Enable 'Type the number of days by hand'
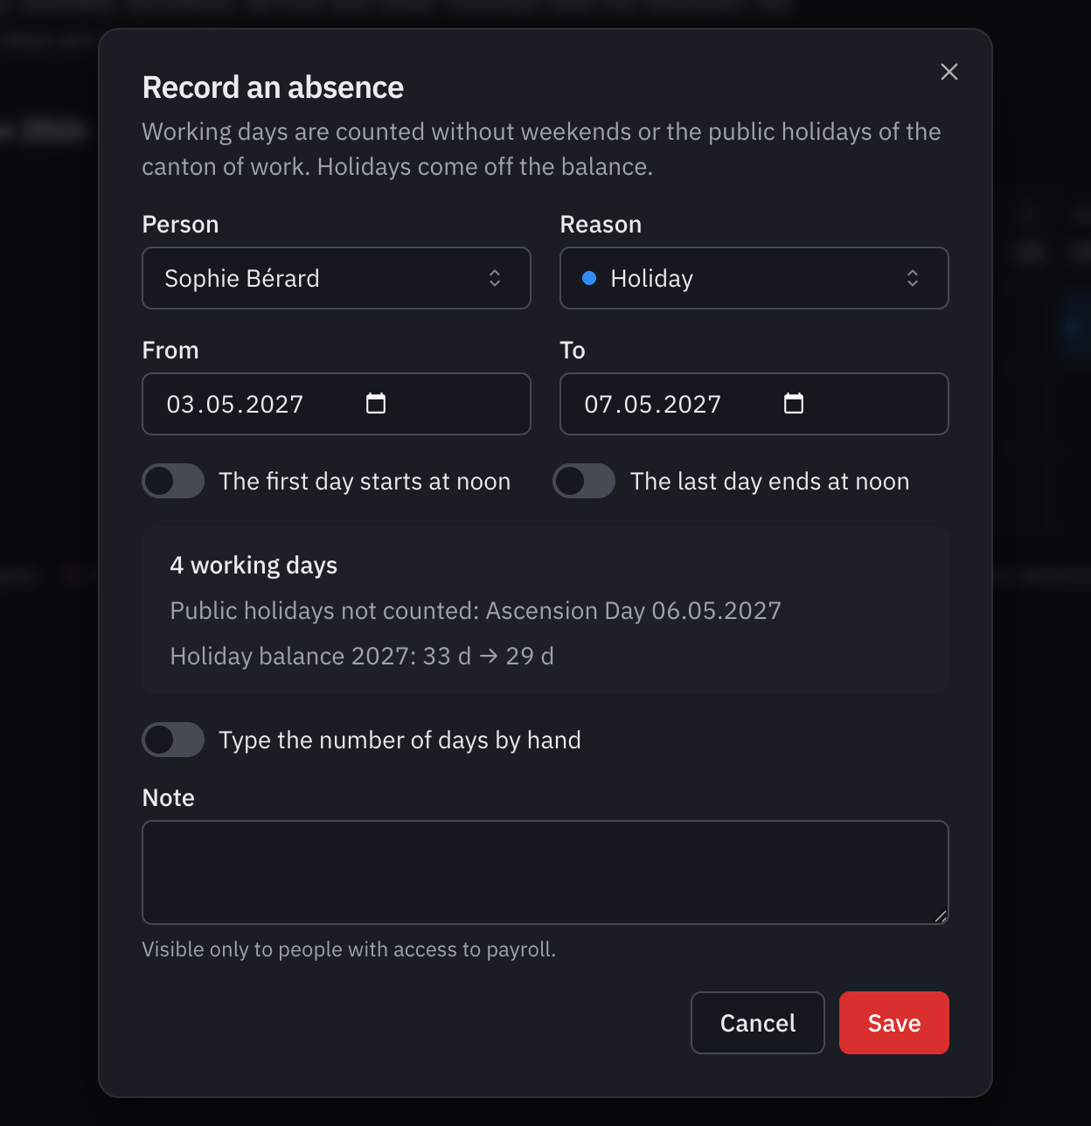The width and height of the screenshot is (1091, 1126). point(174,740)
